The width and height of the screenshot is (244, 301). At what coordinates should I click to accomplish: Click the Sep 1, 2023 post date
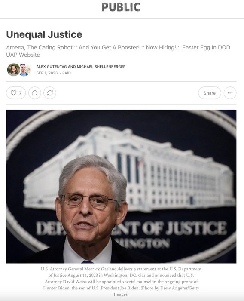coord(47,73)
